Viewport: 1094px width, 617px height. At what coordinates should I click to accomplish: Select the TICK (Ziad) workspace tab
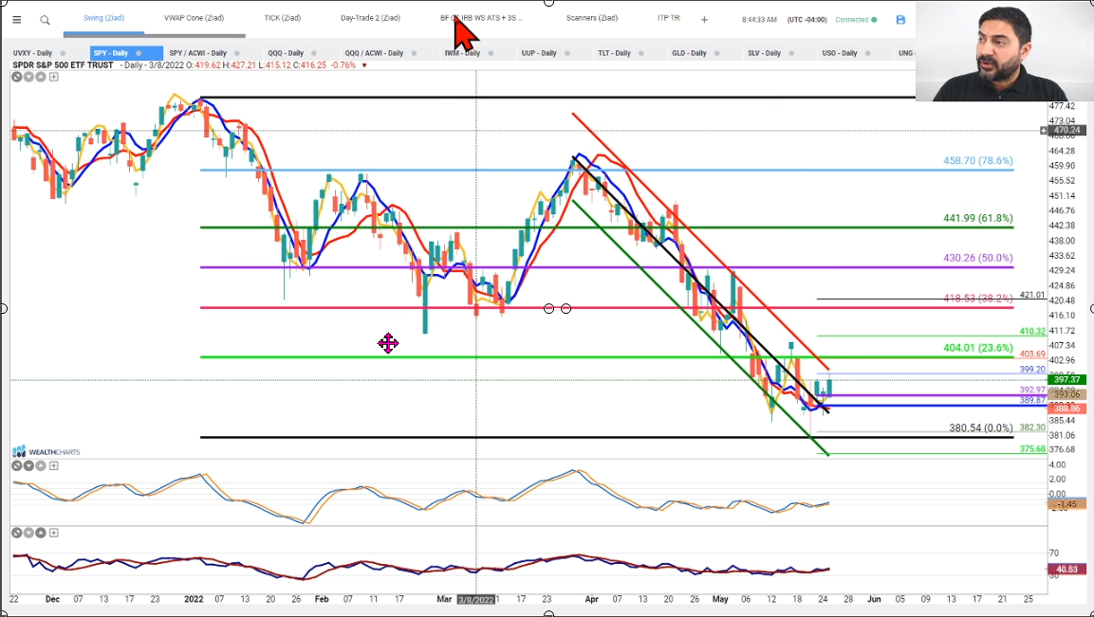point(283,18)
